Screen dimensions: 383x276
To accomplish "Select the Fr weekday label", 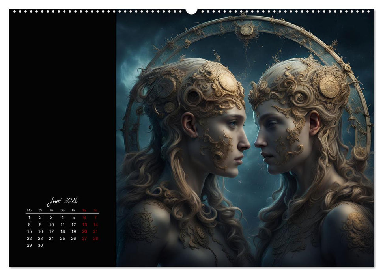I will [x=73, y=210].
